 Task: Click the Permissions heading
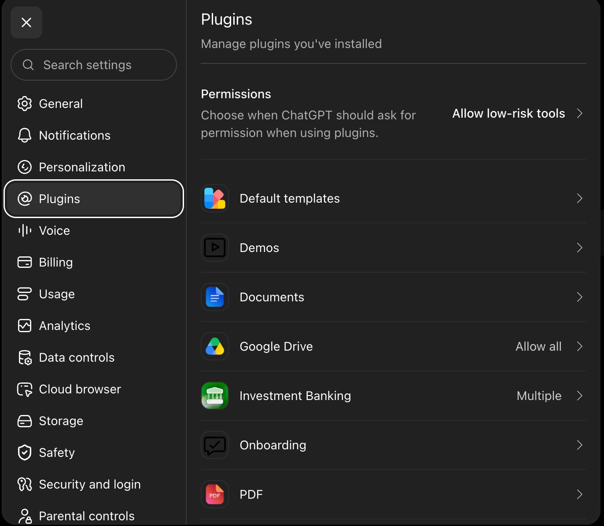point(236,94)
